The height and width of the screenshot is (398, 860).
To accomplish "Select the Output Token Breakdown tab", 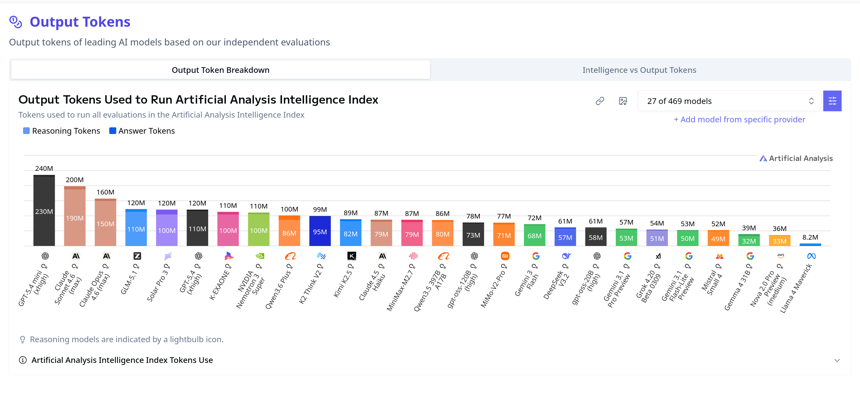I will coord(221,70).
